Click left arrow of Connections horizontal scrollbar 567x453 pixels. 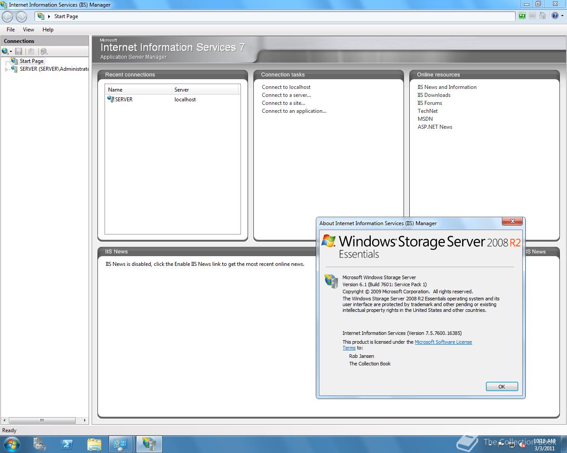coord(5,420)
